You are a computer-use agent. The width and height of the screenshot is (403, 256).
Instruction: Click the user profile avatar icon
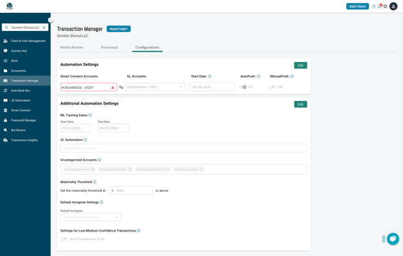394,6
